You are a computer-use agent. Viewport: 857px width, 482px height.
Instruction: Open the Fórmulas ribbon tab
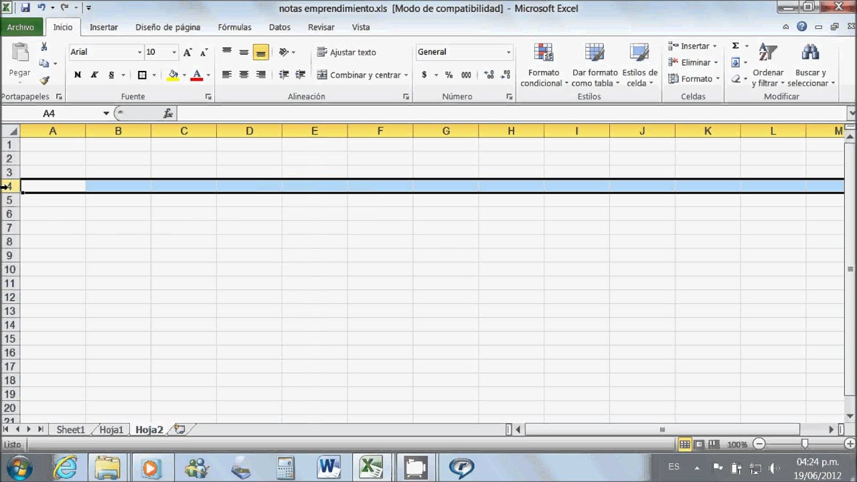(x=234, y=27)
